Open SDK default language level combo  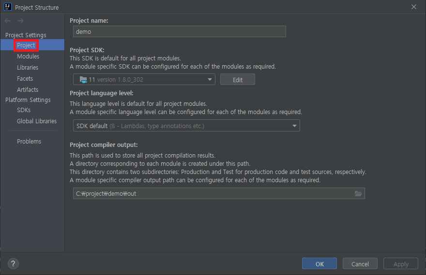click(186, 126)
